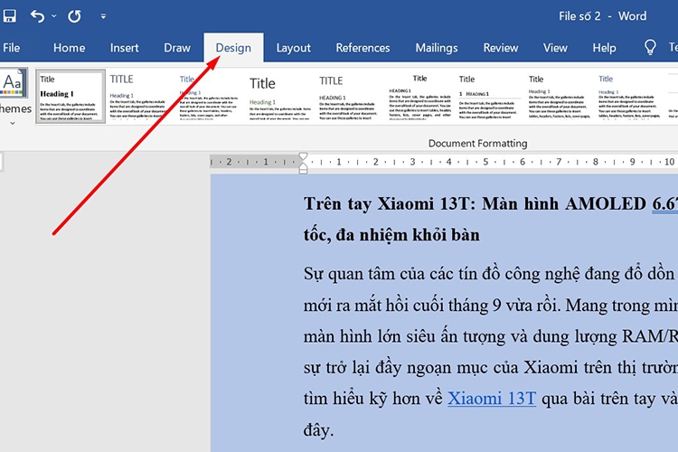
Task: Click the word 'đây.' at paragraph end
Action: point(319,430)
